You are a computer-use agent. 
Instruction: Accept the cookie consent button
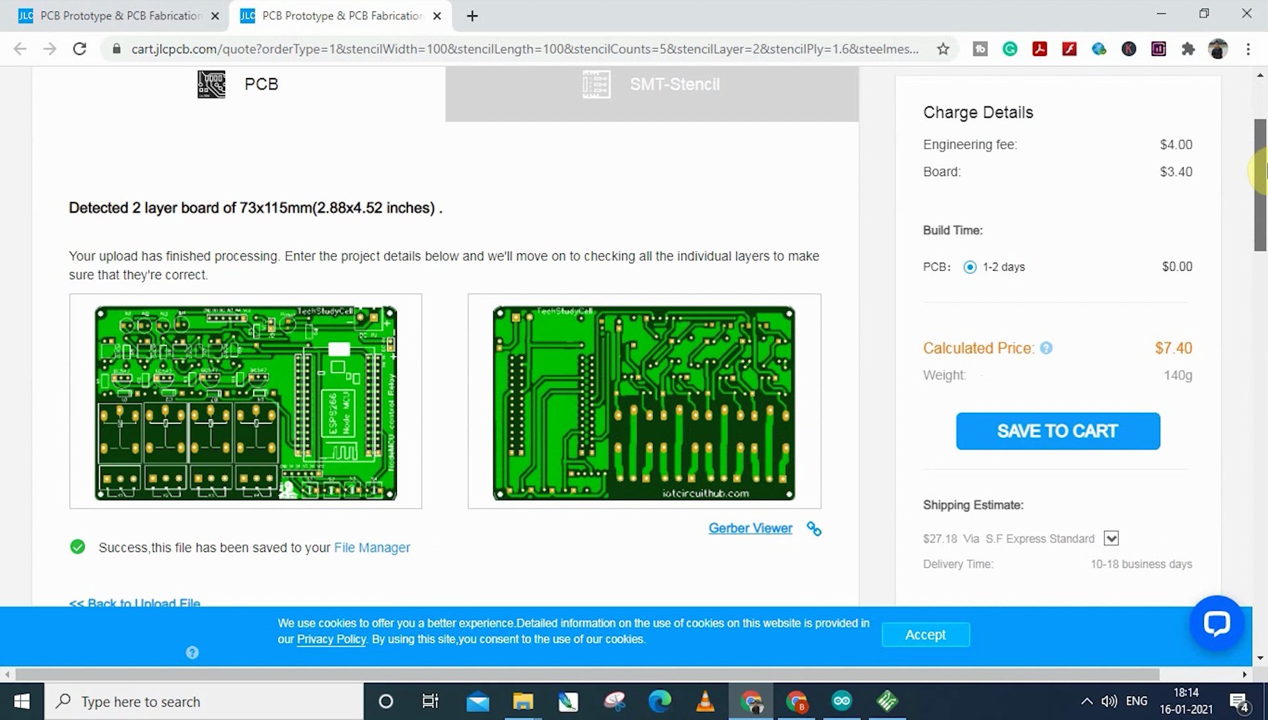926,635
